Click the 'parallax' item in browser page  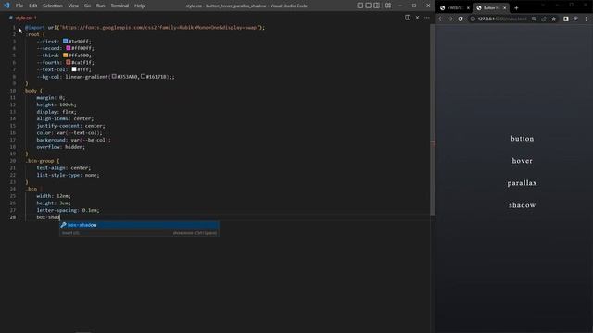(523, 183)
